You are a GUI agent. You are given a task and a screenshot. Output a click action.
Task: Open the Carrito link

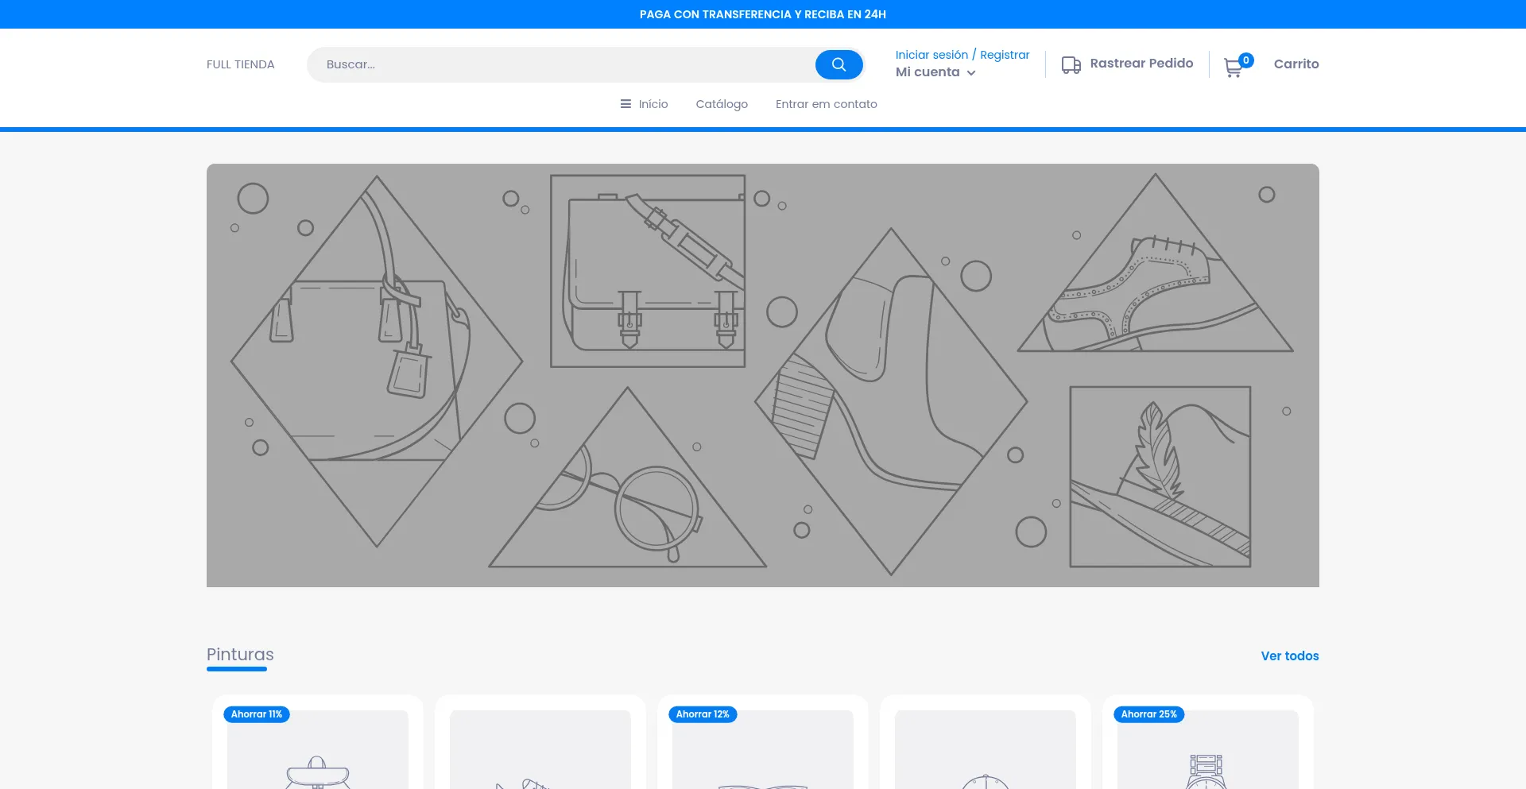point(1296,64)
